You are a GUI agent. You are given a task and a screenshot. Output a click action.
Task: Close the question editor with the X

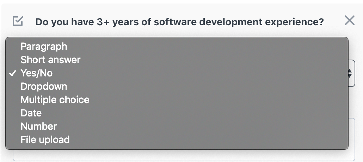(349, 20)
